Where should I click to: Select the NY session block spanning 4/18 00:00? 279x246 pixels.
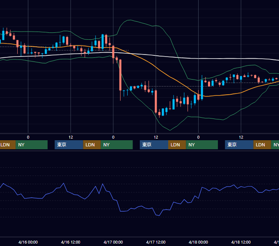202,145
